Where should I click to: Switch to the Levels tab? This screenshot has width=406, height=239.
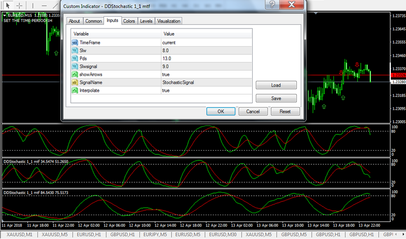coord(146,21)
